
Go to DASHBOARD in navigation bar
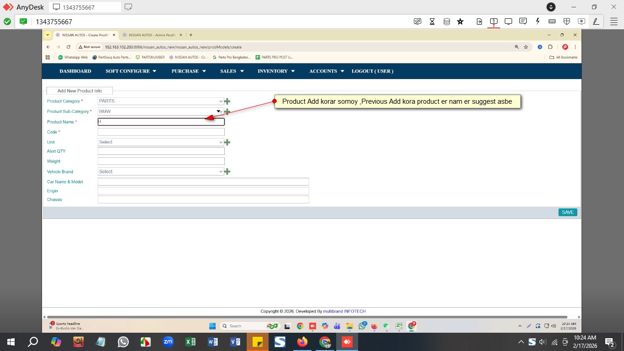click(75, 71)
